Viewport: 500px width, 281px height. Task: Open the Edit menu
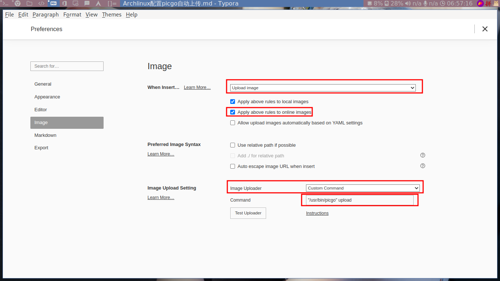[23, 14]
